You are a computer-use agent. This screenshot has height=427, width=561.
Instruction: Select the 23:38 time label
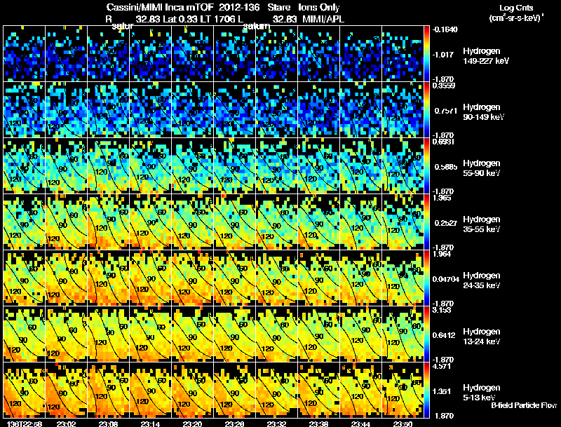pyautogui.click(x=318, y=424)
